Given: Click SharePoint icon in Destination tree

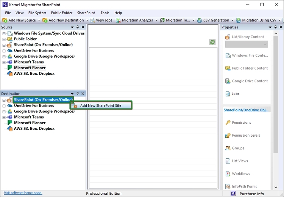Looking at the screenshot, I should pyautogui.click(x=10, y=100).
